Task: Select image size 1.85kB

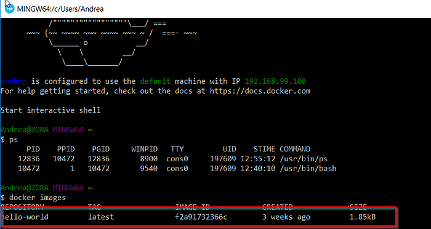Action: [363, 217]
